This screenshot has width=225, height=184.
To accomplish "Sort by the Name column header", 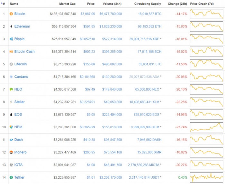I will tap(14, 4).
